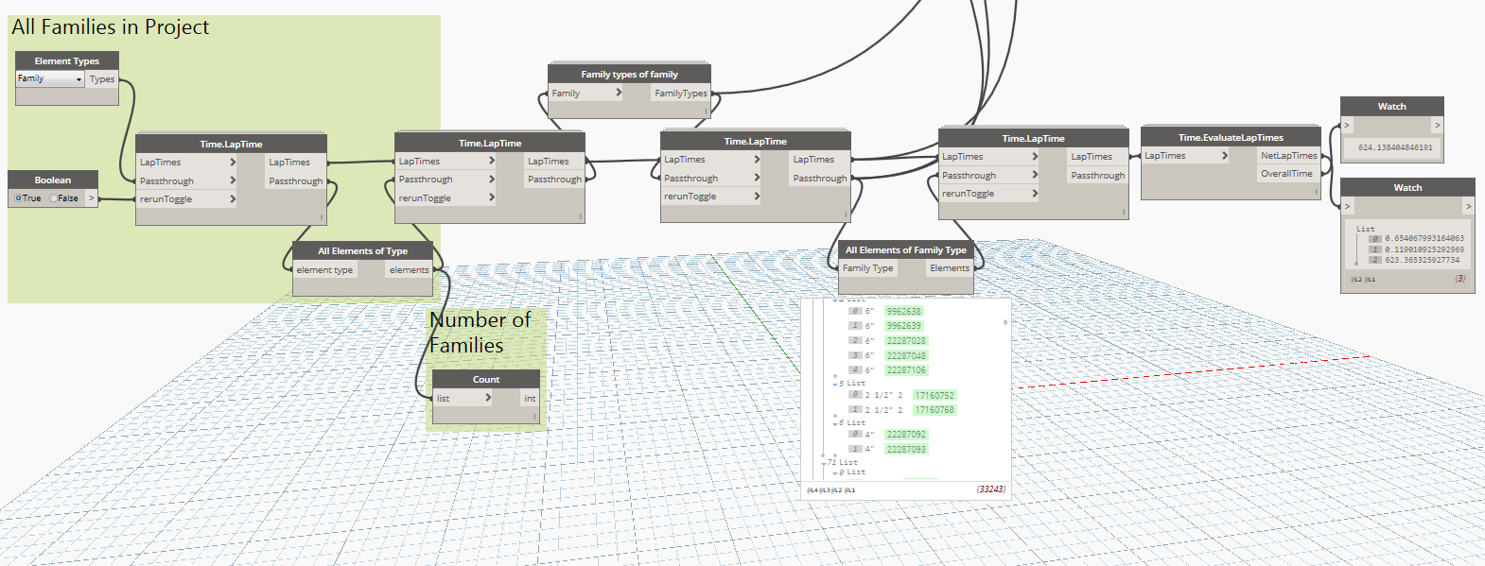Viewport: 1485px width, 566px height.
Task: Click element ID 17160768 in preview list
Action: [x=935, y=410]
